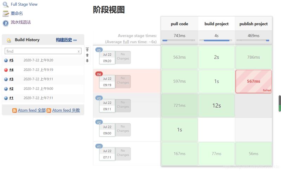Open the Full Stage View link
Viewport: 281px width, 171px height.
(24, 5)
